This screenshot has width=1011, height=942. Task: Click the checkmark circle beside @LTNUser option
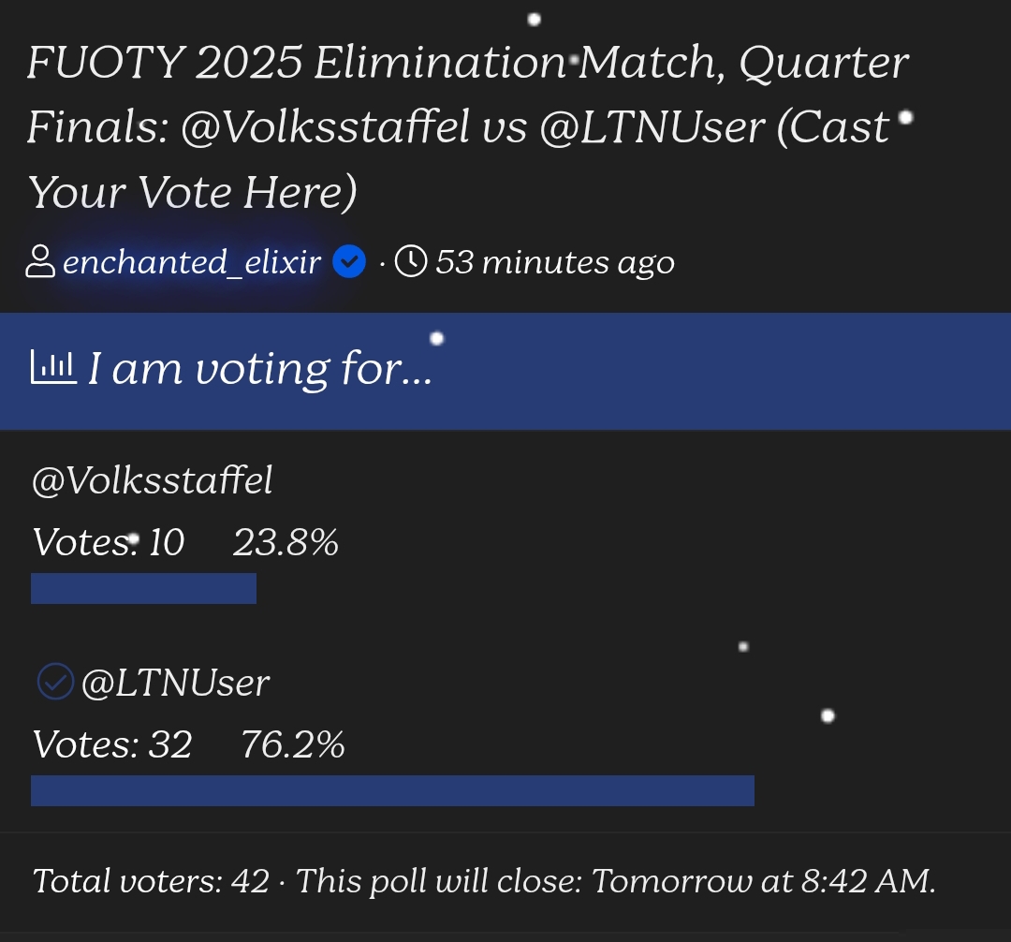54,682
